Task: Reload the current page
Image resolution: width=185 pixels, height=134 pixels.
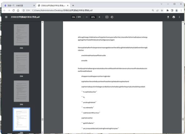Action: coord(13,10)
